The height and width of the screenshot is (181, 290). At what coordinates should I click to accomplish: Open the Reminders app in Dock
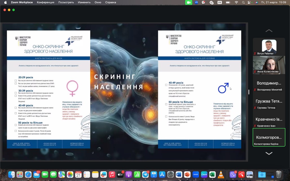[x=87, y=174]
